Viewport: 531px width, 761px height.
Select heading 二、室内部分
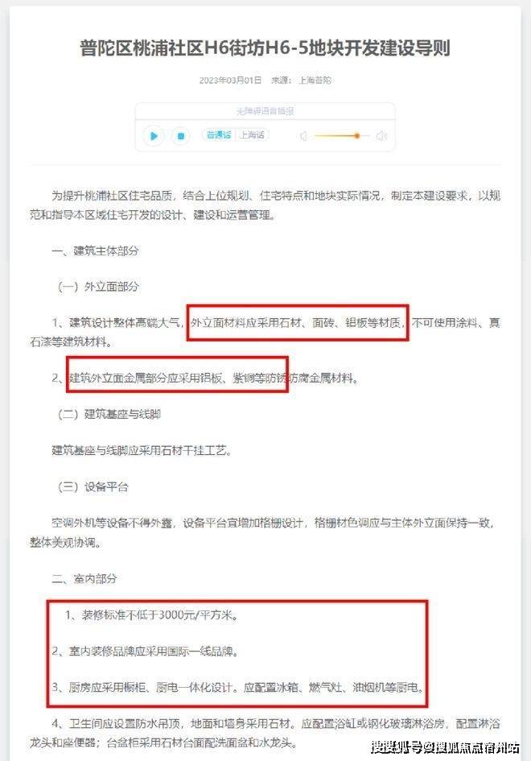click(84, 578)
